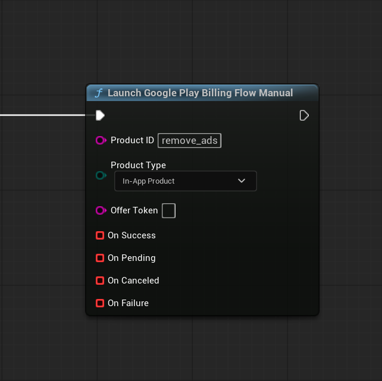
Task: Click the On Success label
Action: click(x=131, y=235)
